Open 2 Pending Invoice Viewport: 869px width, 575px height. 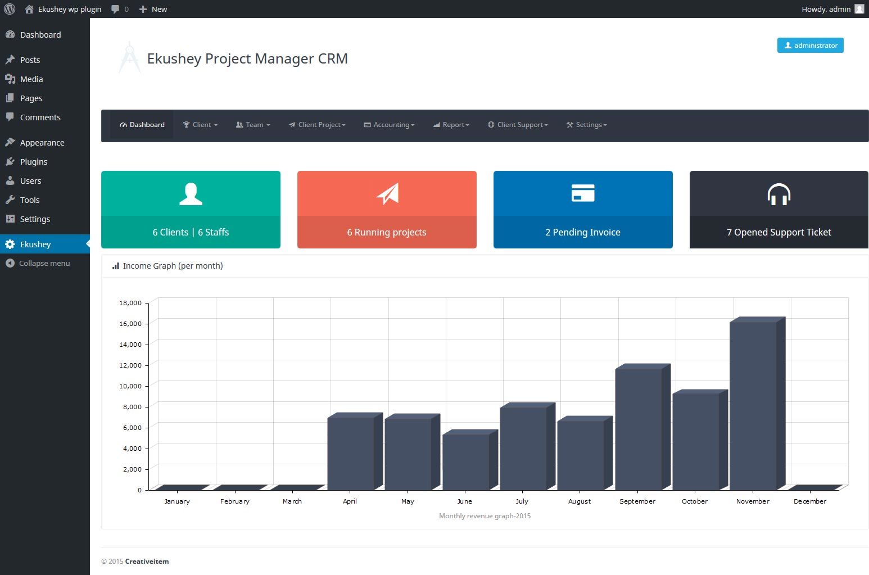pyautogui.click(x=583, y=232)
